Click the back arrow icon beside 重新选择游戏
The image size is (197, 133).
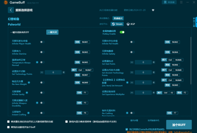11,10
